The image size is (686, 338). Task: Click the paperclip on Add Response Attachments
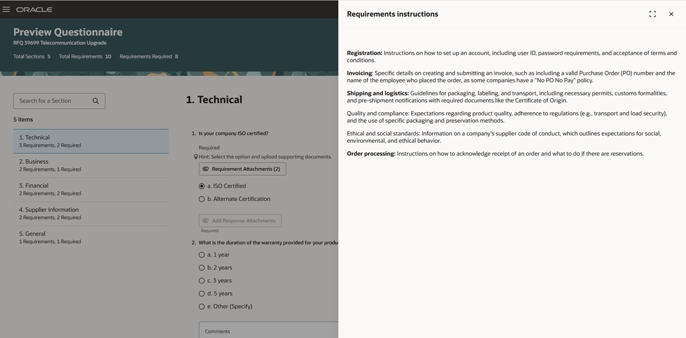click(206, 220)
